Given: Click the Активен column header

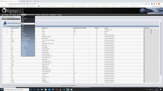Looking at the screenshot, I should (x=97, y=28).
